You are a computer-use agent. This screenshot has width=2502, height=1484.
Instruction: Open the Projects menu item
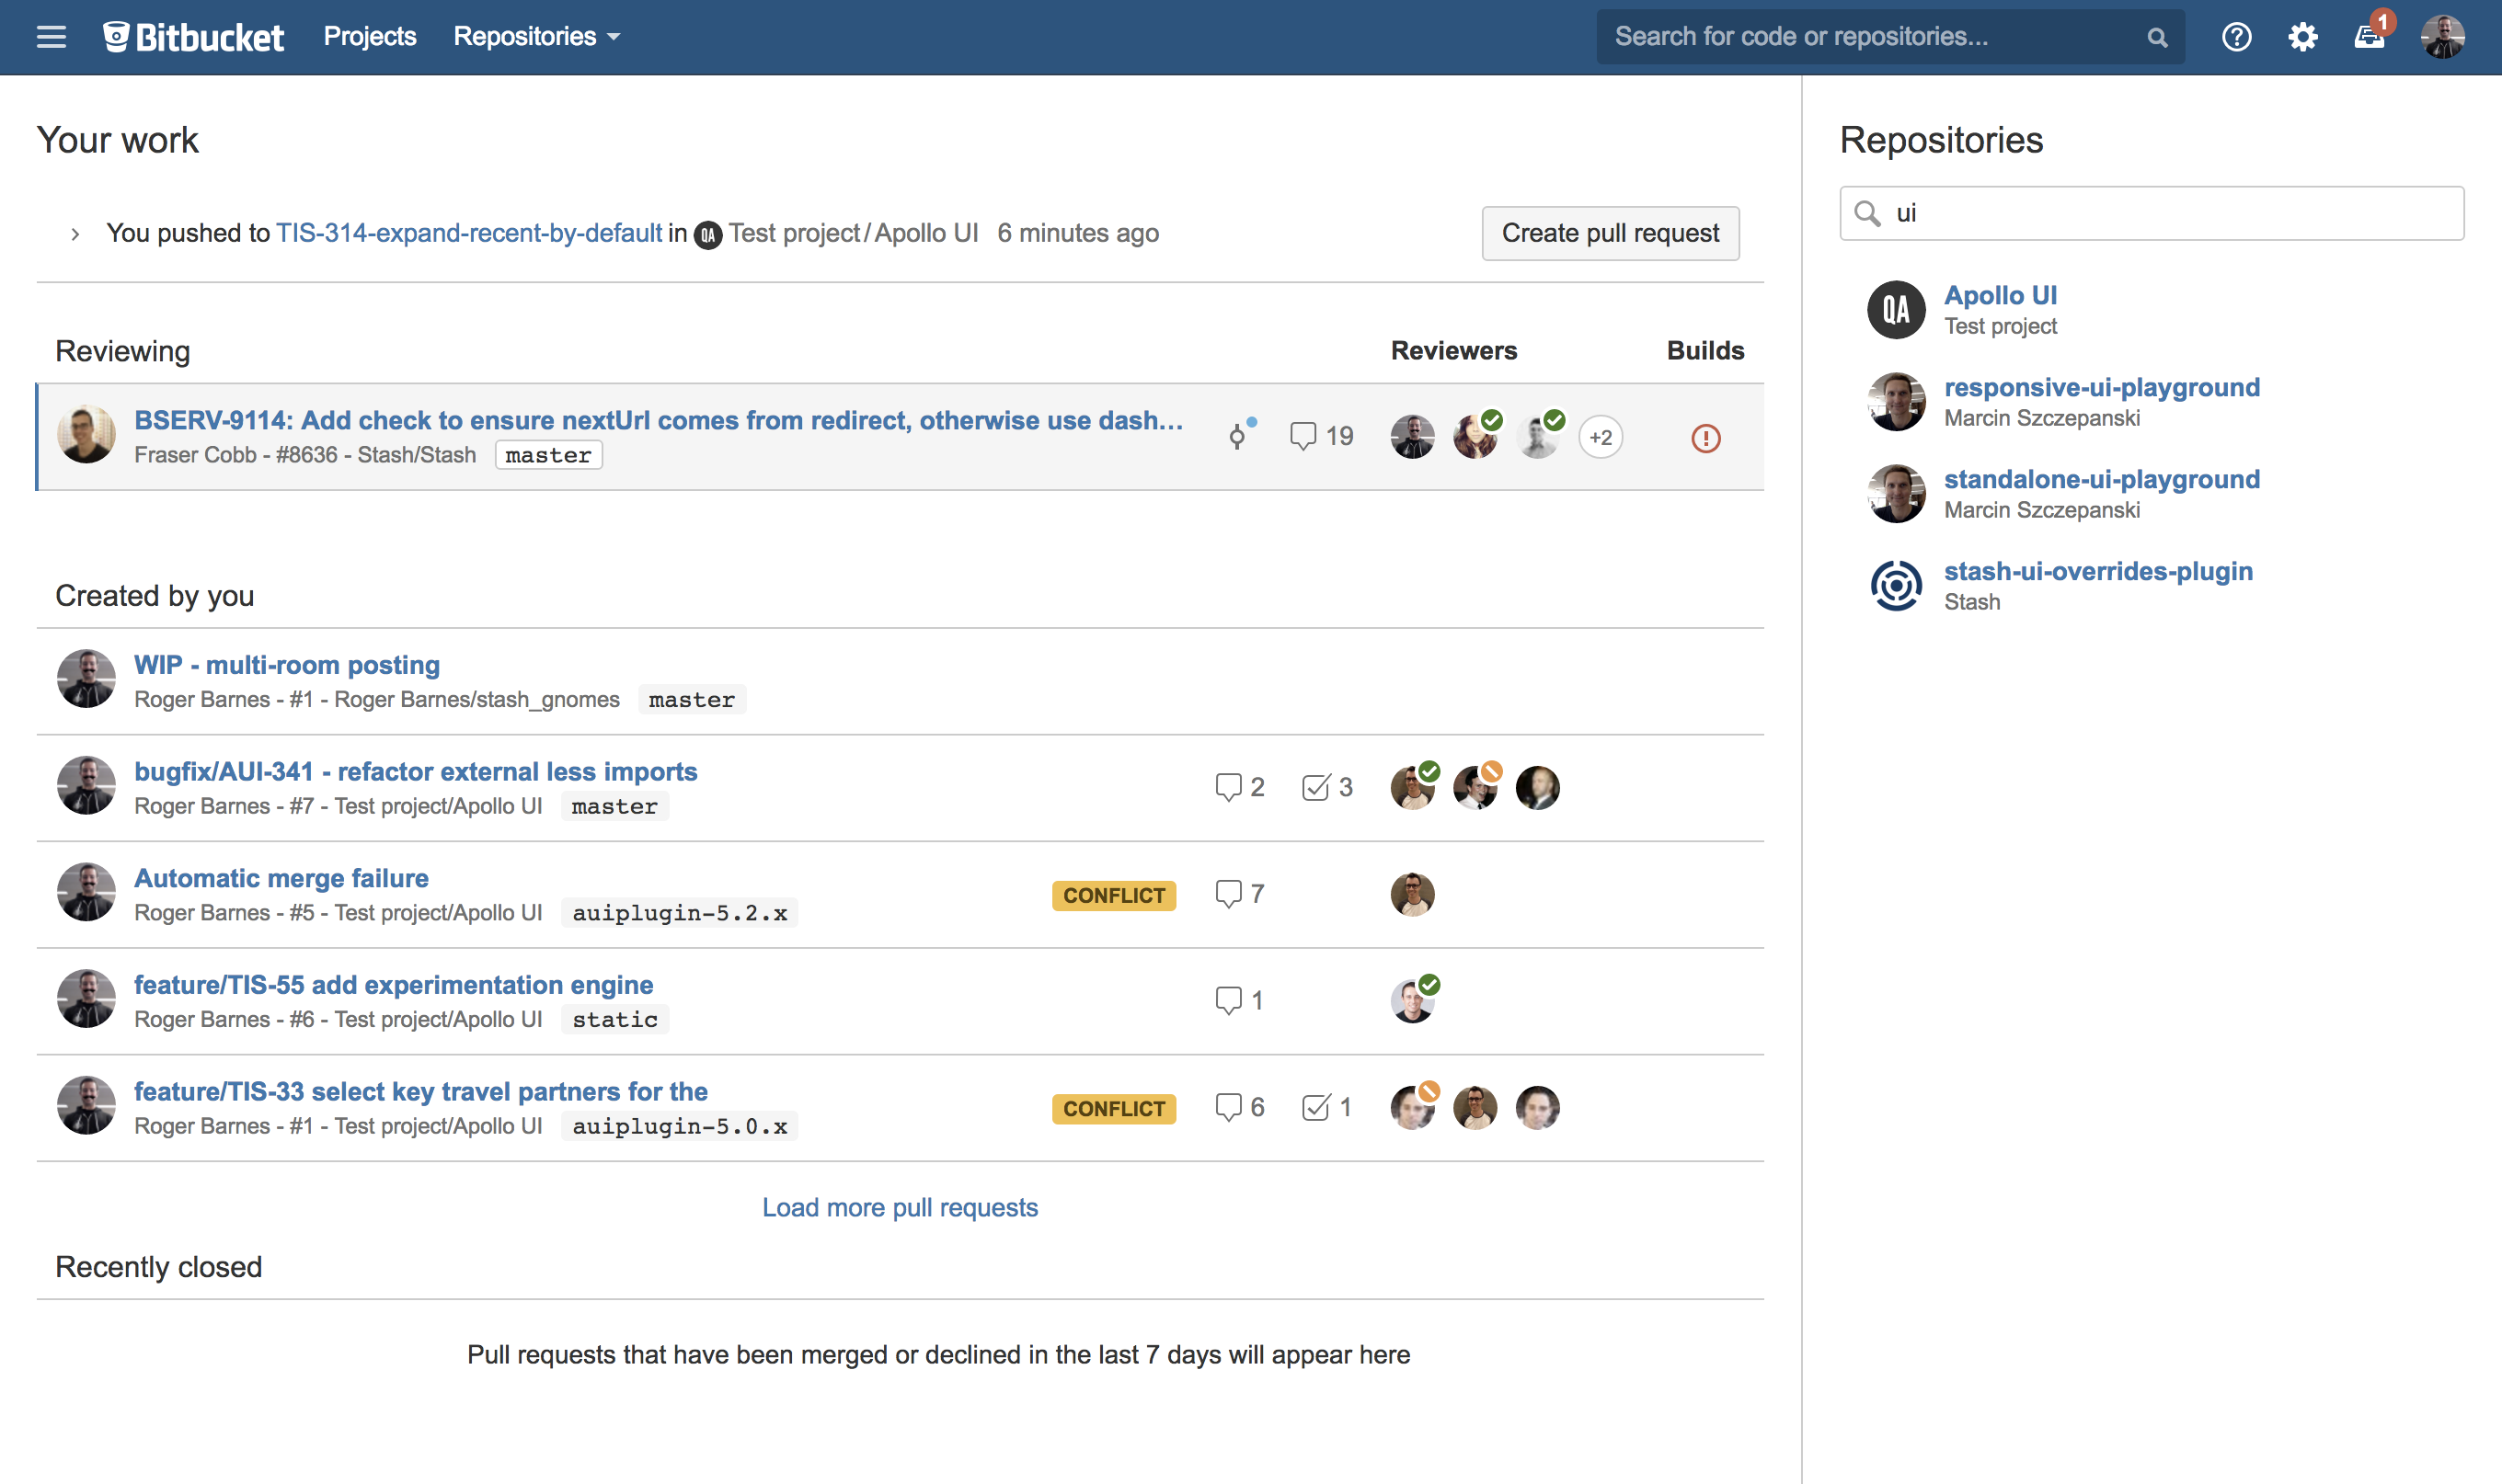369,37
